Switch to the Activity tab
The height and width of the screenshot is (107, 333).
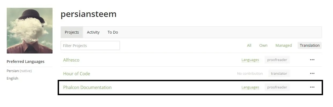click(93, 32)
